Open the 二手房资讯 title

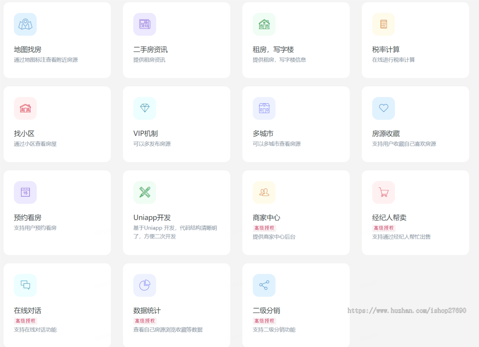tap(150, 50)
